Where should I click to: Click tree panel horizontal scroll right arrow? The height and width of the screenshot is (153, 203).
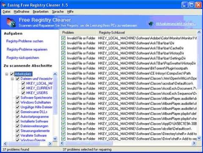click(50, 144)
